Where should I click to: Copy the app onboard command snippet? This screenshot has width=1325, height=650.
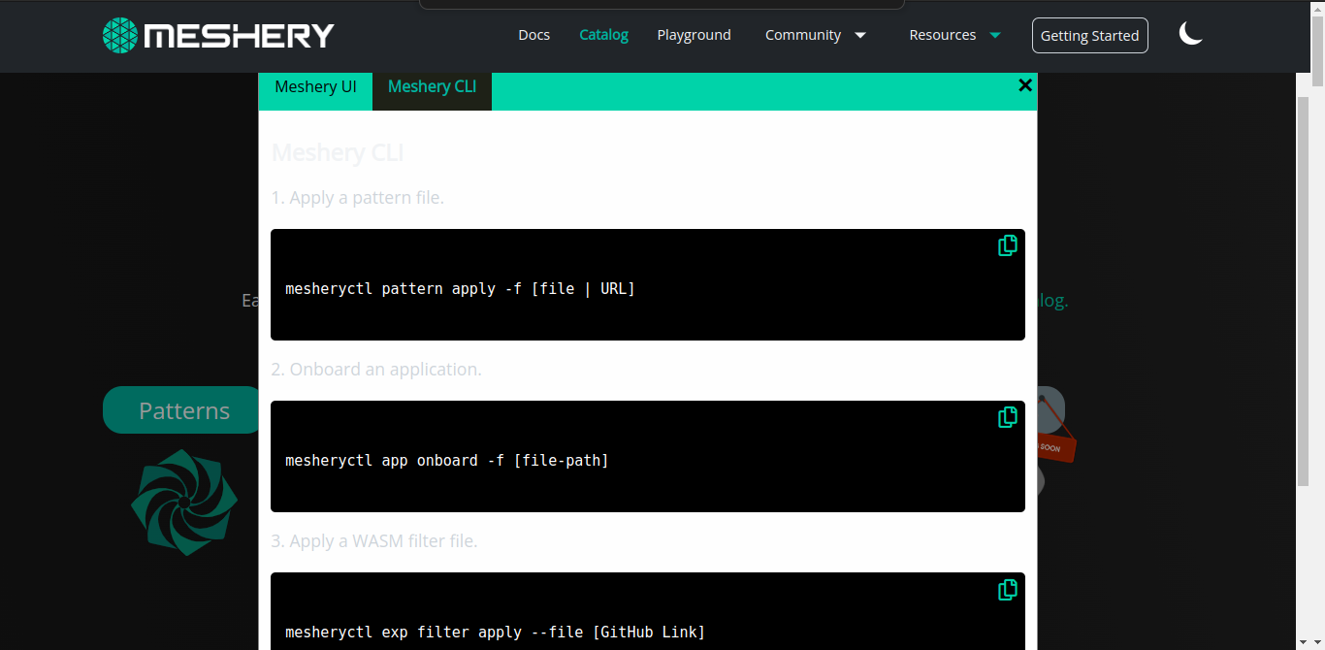(1007, 417)
